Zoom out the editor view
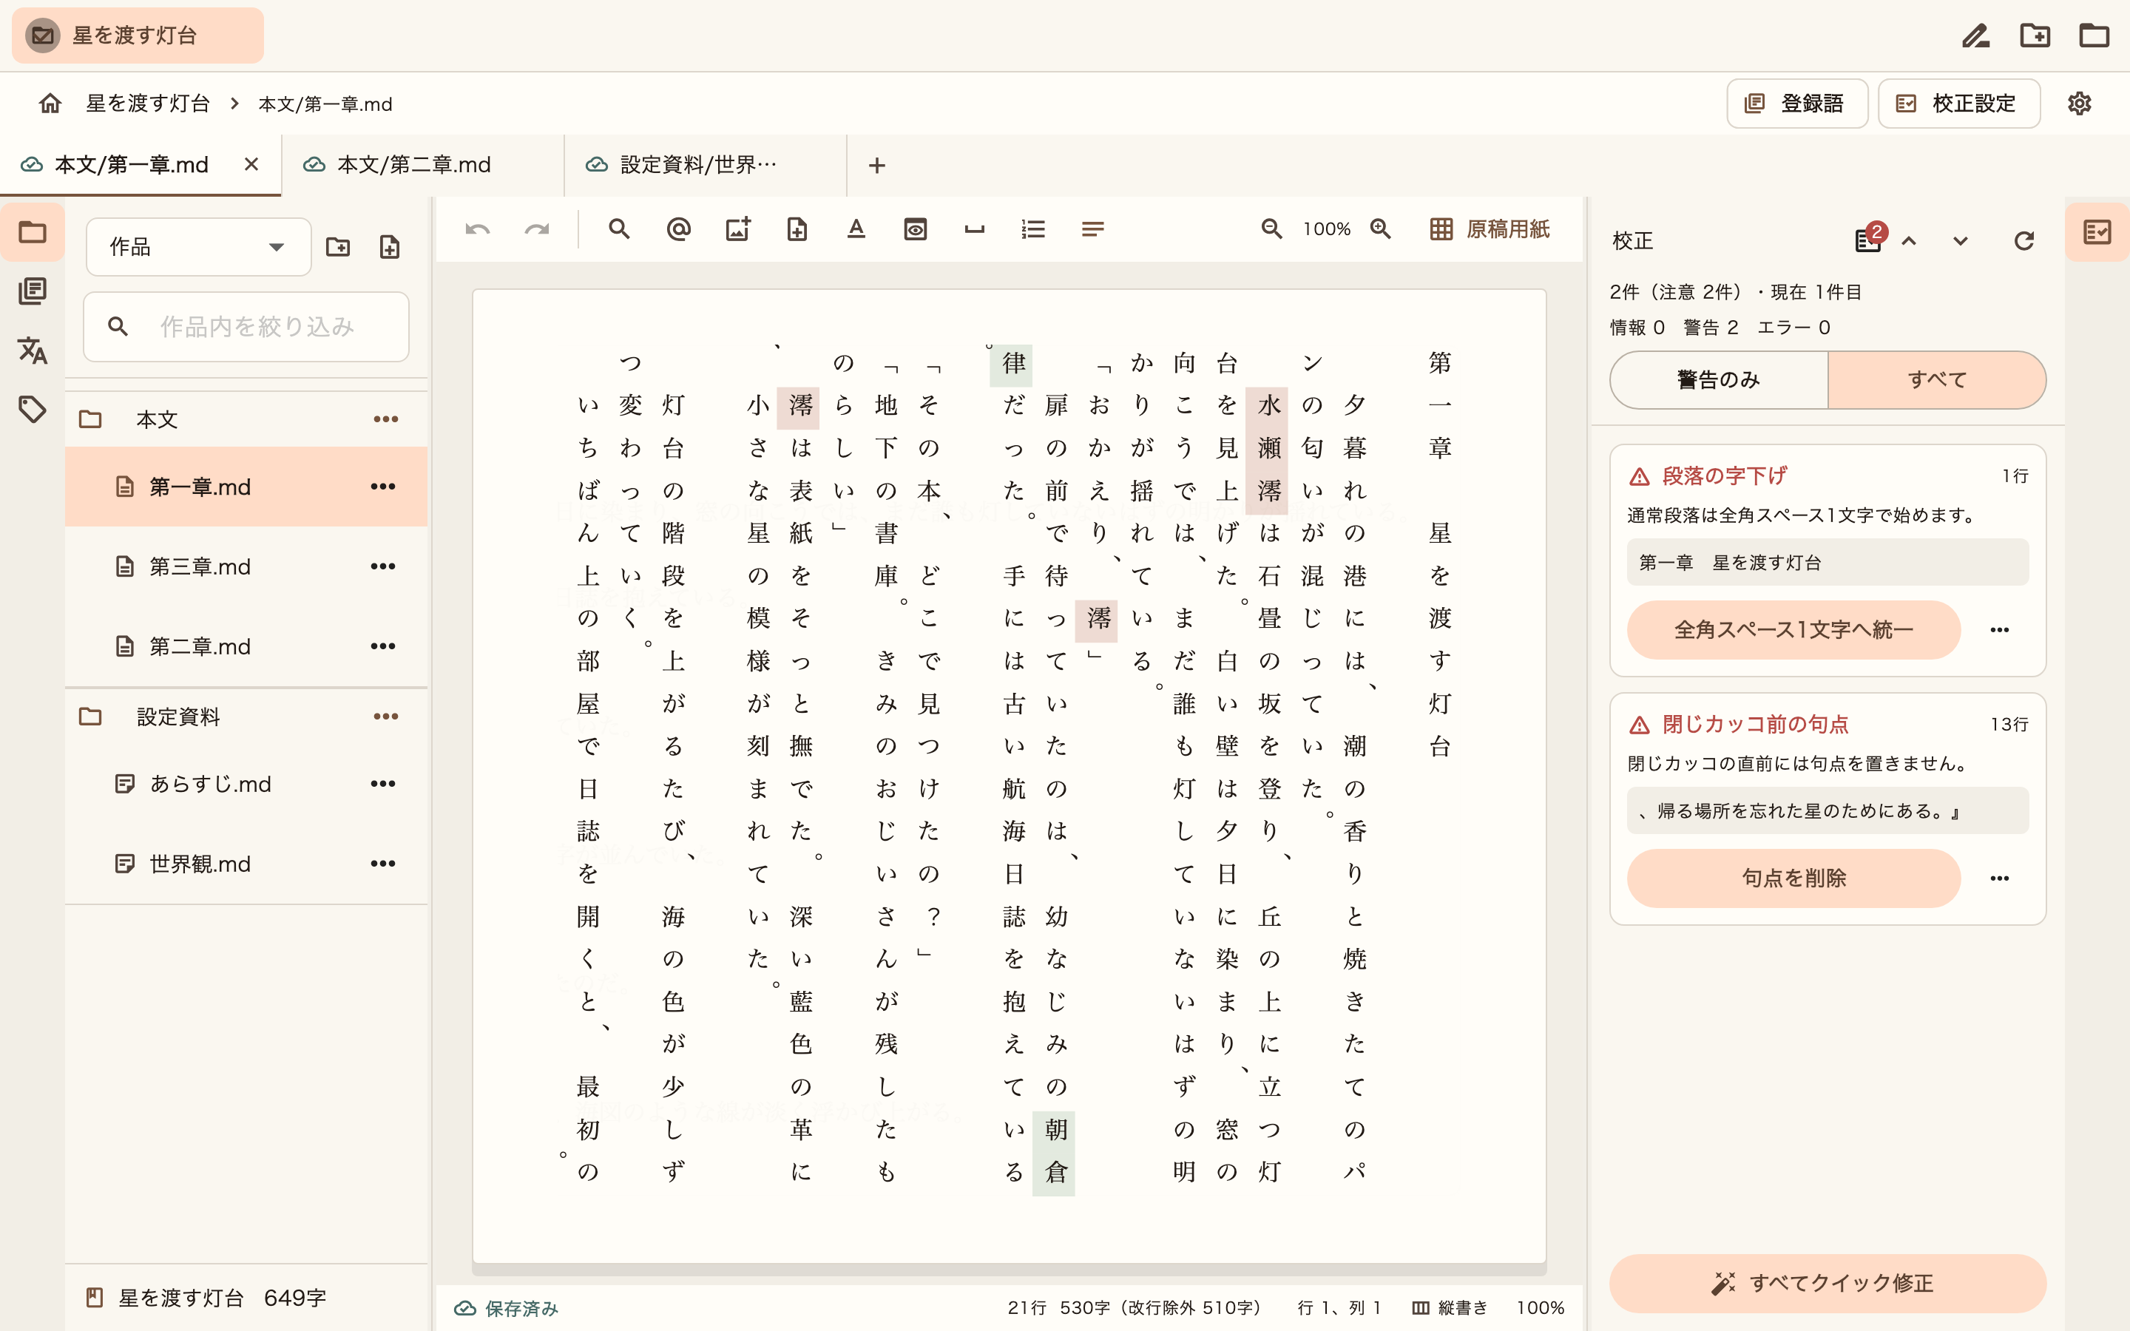This screenshot has height=1331, width=2130. (x=1271, y=230)
